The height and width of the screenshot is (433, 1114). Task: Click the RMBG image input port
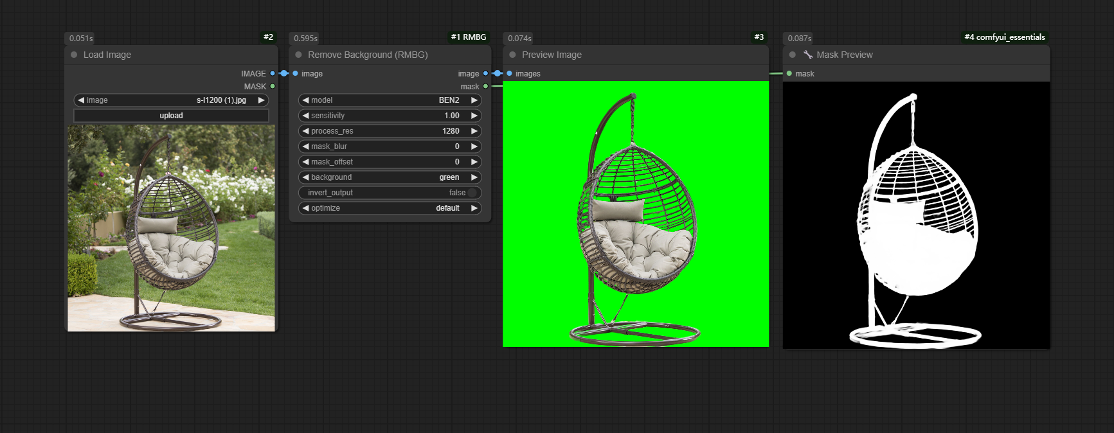tap(296, 74)
